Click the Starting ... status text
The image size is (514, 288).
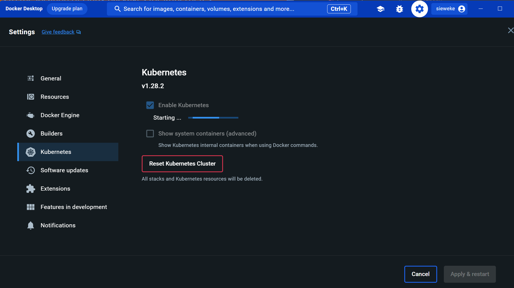[167, 118]
